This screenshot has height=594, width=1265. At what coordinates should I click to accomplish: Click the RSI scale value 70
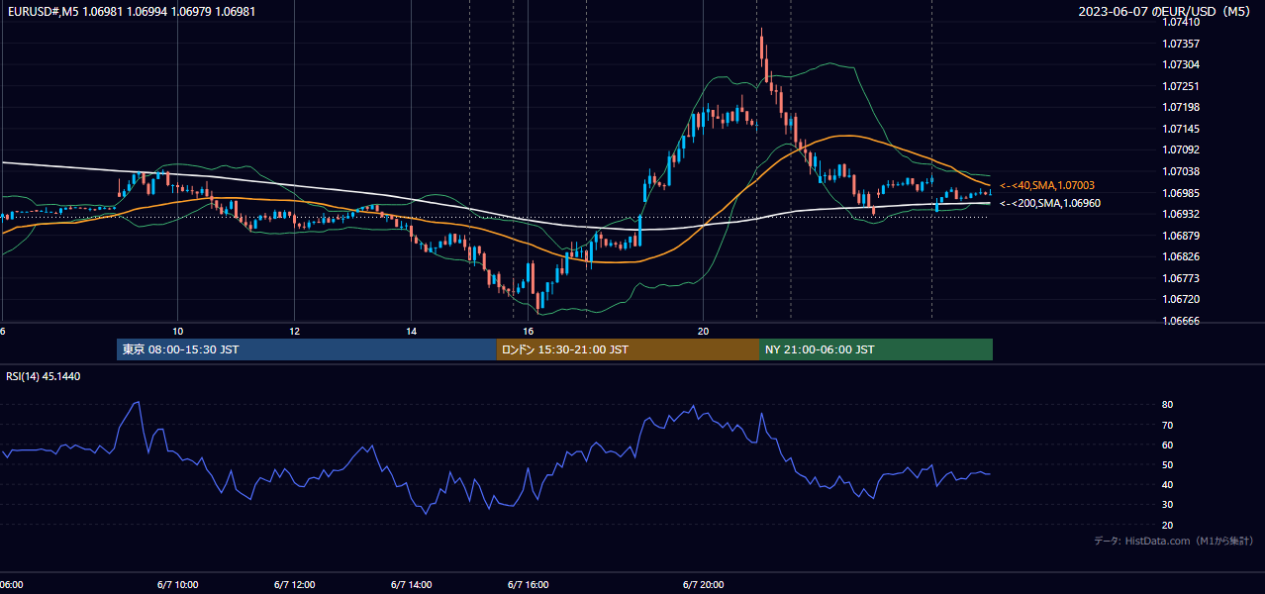[x=1168, y=425]
